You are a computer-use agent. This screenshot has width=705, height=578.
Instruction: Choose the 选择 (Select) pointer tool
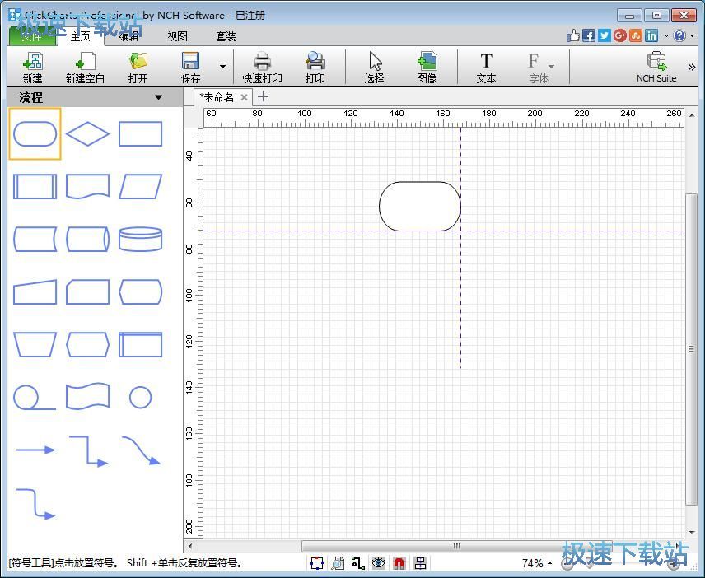point(375,66)
